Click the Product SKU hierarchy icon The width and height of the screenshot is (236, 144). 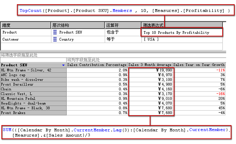[x=55, y=32]
